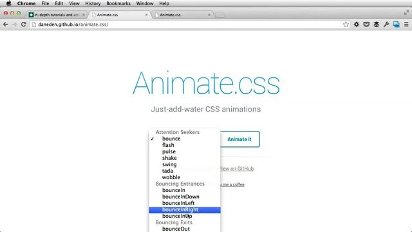Select the active Animate.css tab

(120, 15)
